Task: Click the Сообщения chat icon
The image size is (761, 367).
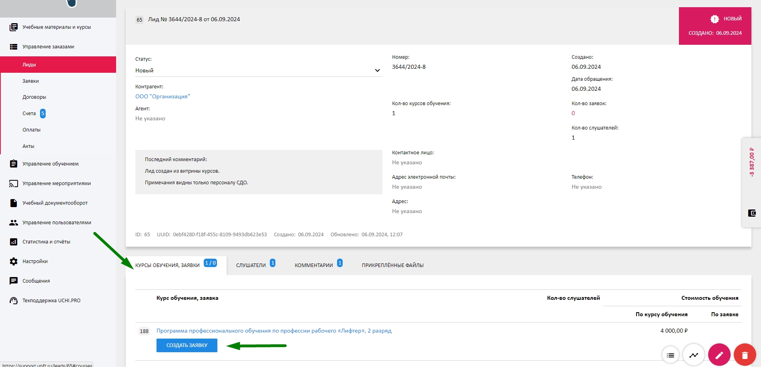Action: (14, 281)
